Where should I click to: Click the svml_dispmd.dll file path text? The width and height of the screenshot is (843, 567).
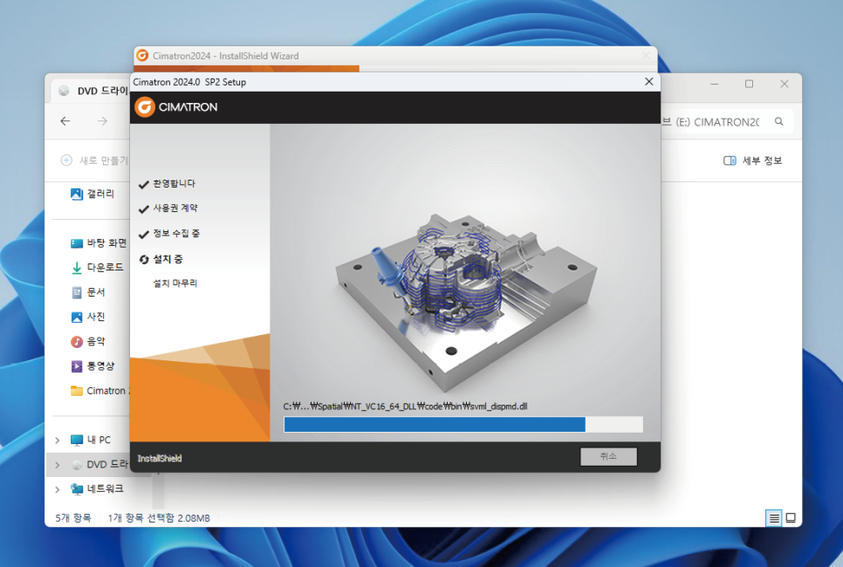(x=406, y=406)
